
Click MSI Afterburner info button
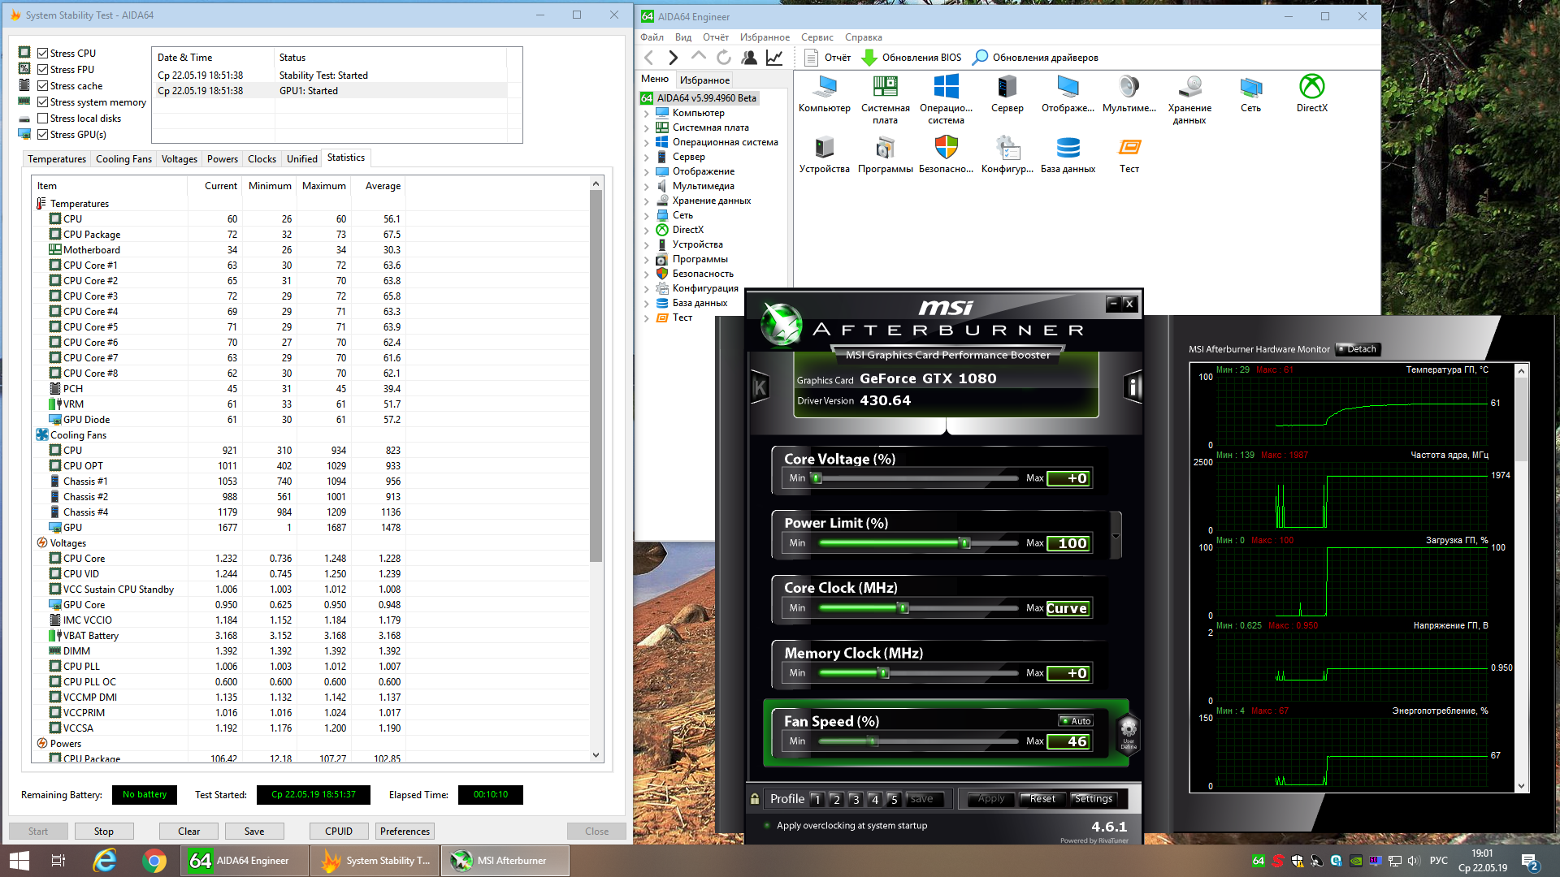(x=1133, y=387)
